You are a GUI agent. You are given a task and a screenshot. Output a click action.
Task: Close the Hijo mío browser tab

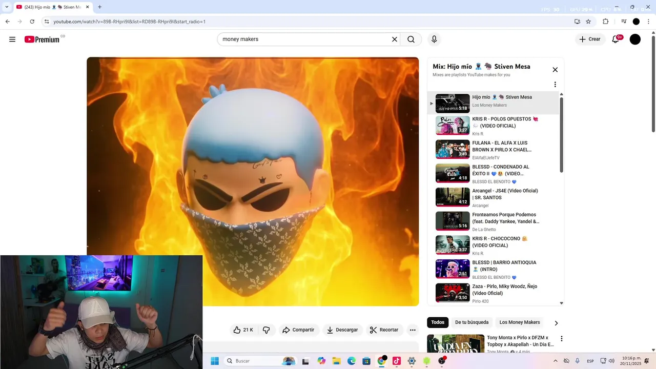click(88, 7)
